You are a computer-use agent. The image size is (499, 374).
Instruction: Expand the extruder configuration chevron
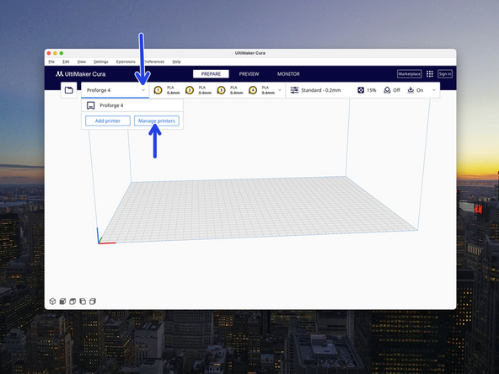pyautogui.click(x=280, y=90)
